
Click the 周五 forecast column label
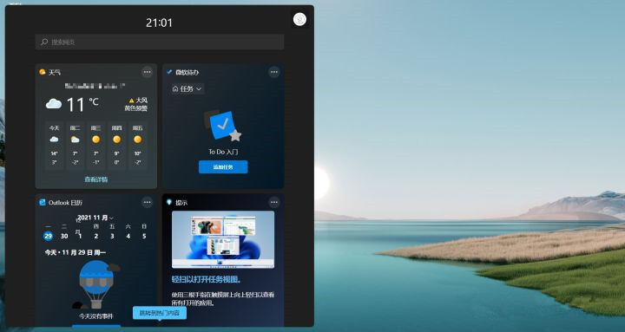click(x=138, y=127)
